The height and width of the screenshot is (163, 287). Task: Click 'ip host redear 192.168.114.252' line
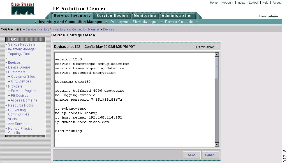[x=88, y=117]
